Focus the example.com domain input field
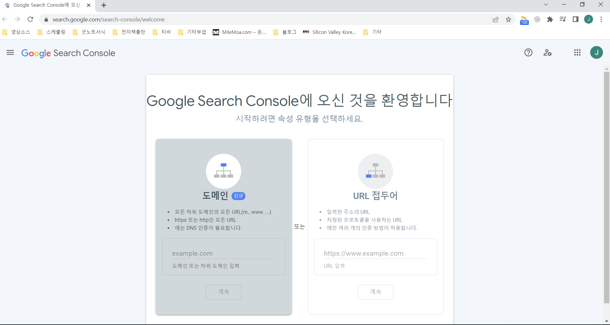This screenshot has height=325, width=610. [224, 253]
